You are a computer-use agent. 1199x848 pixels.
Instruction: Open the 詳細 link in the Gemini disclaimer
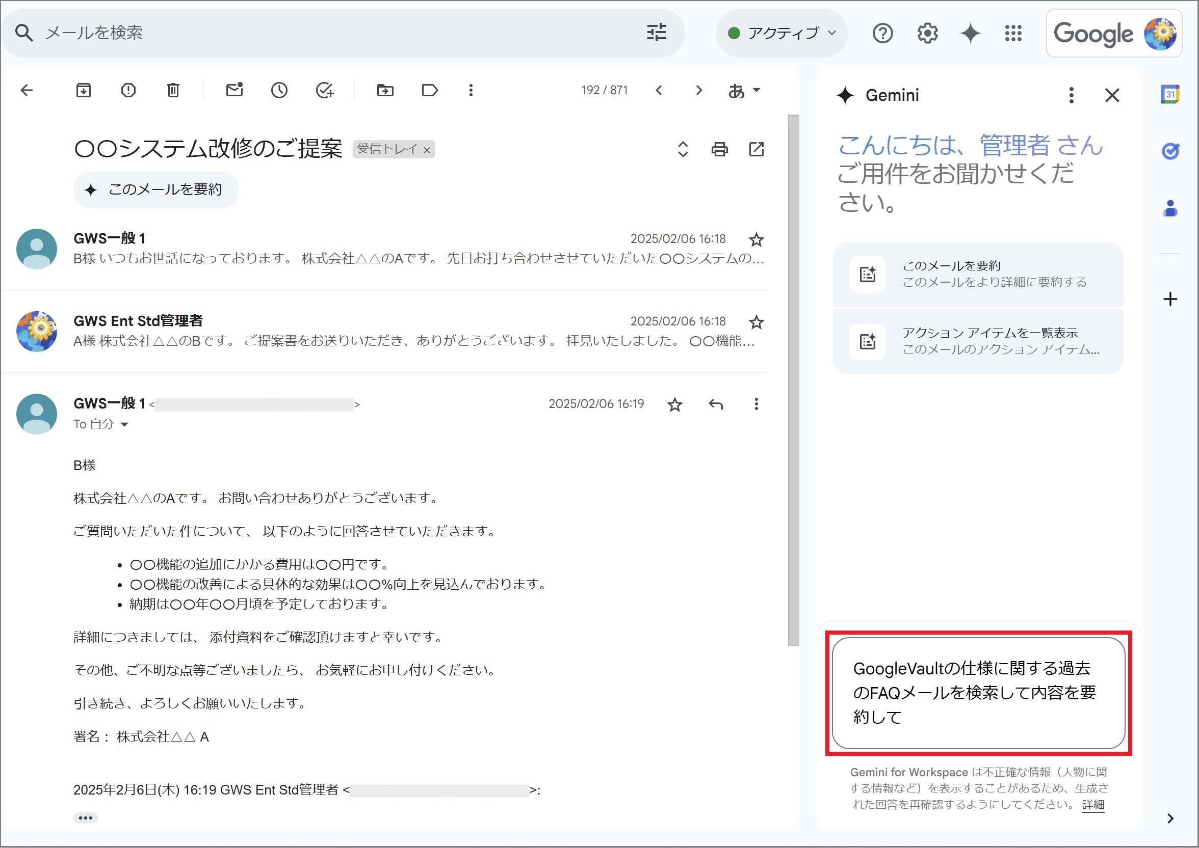(x=1093, y=805)
